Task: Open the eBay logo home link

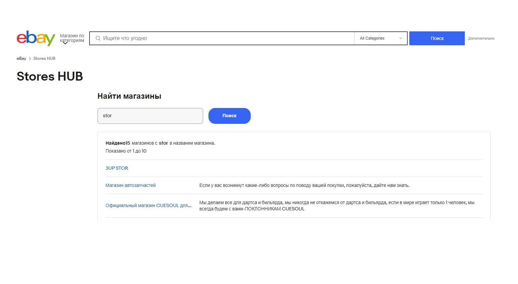Action: 36,38
